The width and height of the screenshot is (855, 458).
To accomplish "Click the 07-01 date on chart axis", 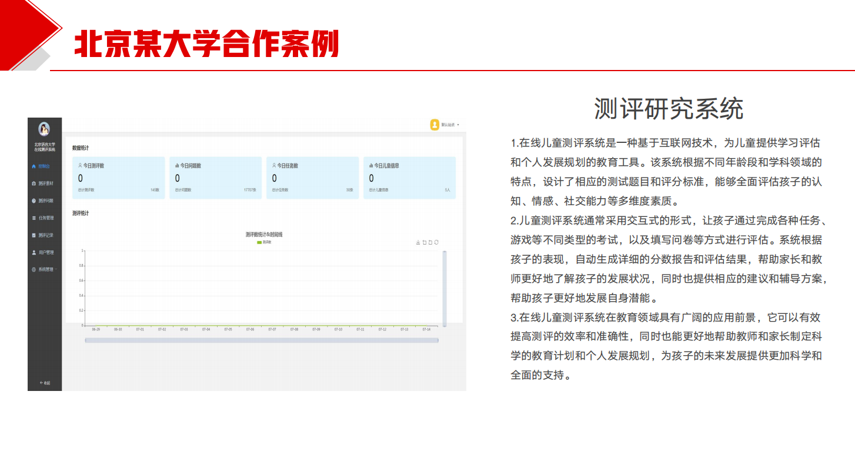I will [140, 329].
